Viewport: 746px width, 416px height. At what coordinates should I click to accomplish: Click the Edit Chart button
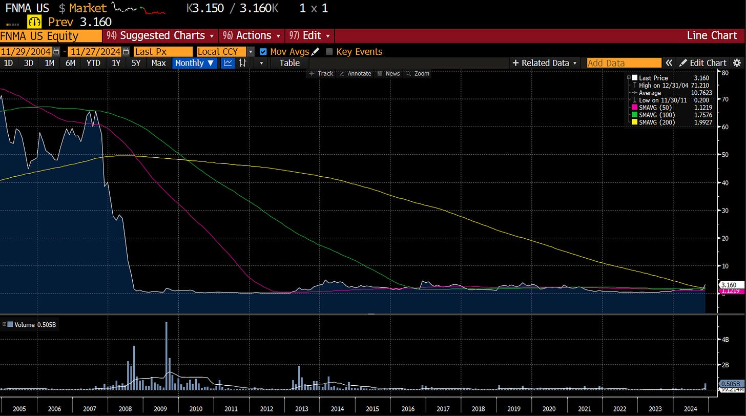[702, 63]
